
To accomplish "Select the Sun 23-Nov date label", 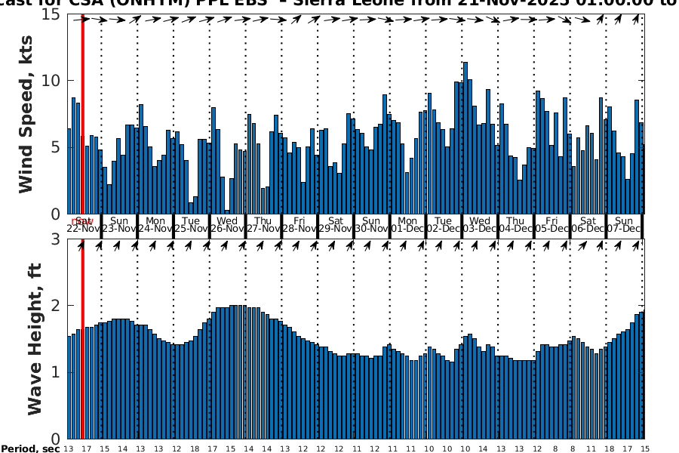I will point(119,225).
